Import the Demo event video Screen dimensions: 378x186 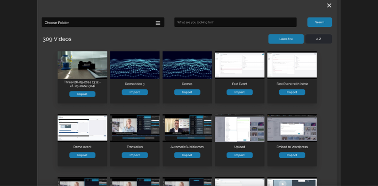82,155
